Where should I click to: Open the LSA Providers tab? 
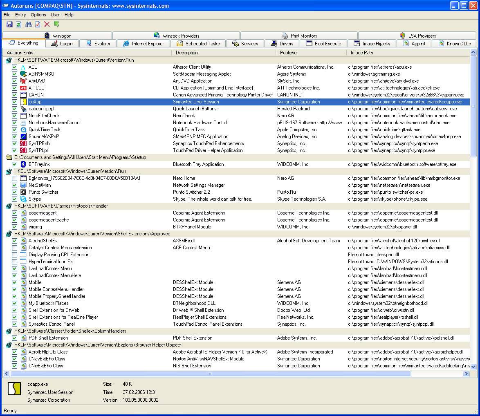(417, 36)
